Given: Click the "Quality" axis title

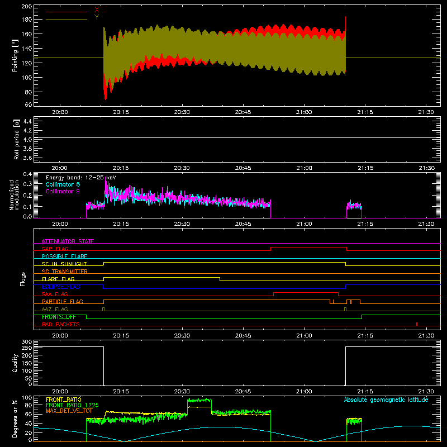Looking at the screenshot, I should [x=15, y=363].
